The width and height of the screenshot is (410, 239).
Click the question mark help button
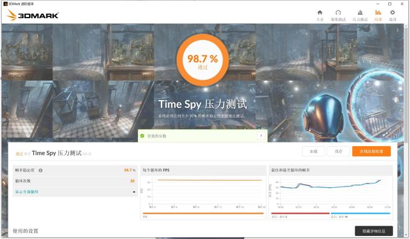point(260,136)
